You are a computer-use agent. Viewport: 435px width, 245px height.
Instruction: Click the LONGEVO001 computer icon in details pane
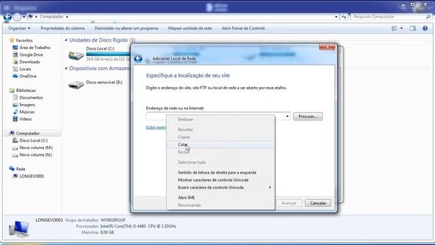[x=18, y=229]
